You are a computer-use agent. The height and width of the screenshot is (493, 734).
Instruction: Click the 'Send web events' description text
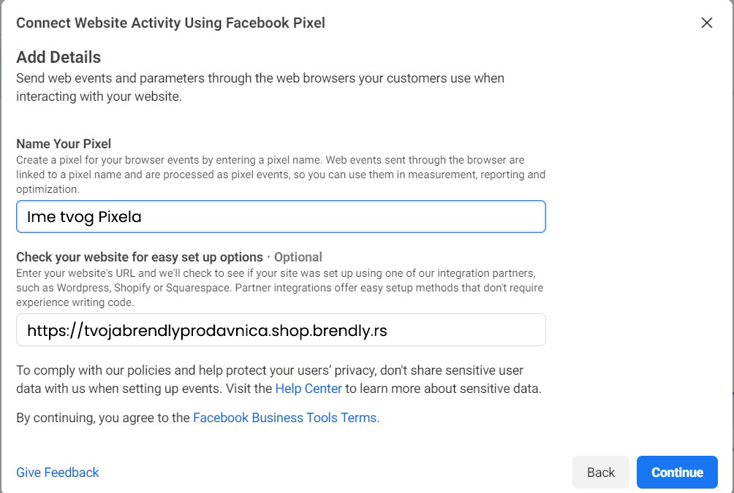pos(260,78)
